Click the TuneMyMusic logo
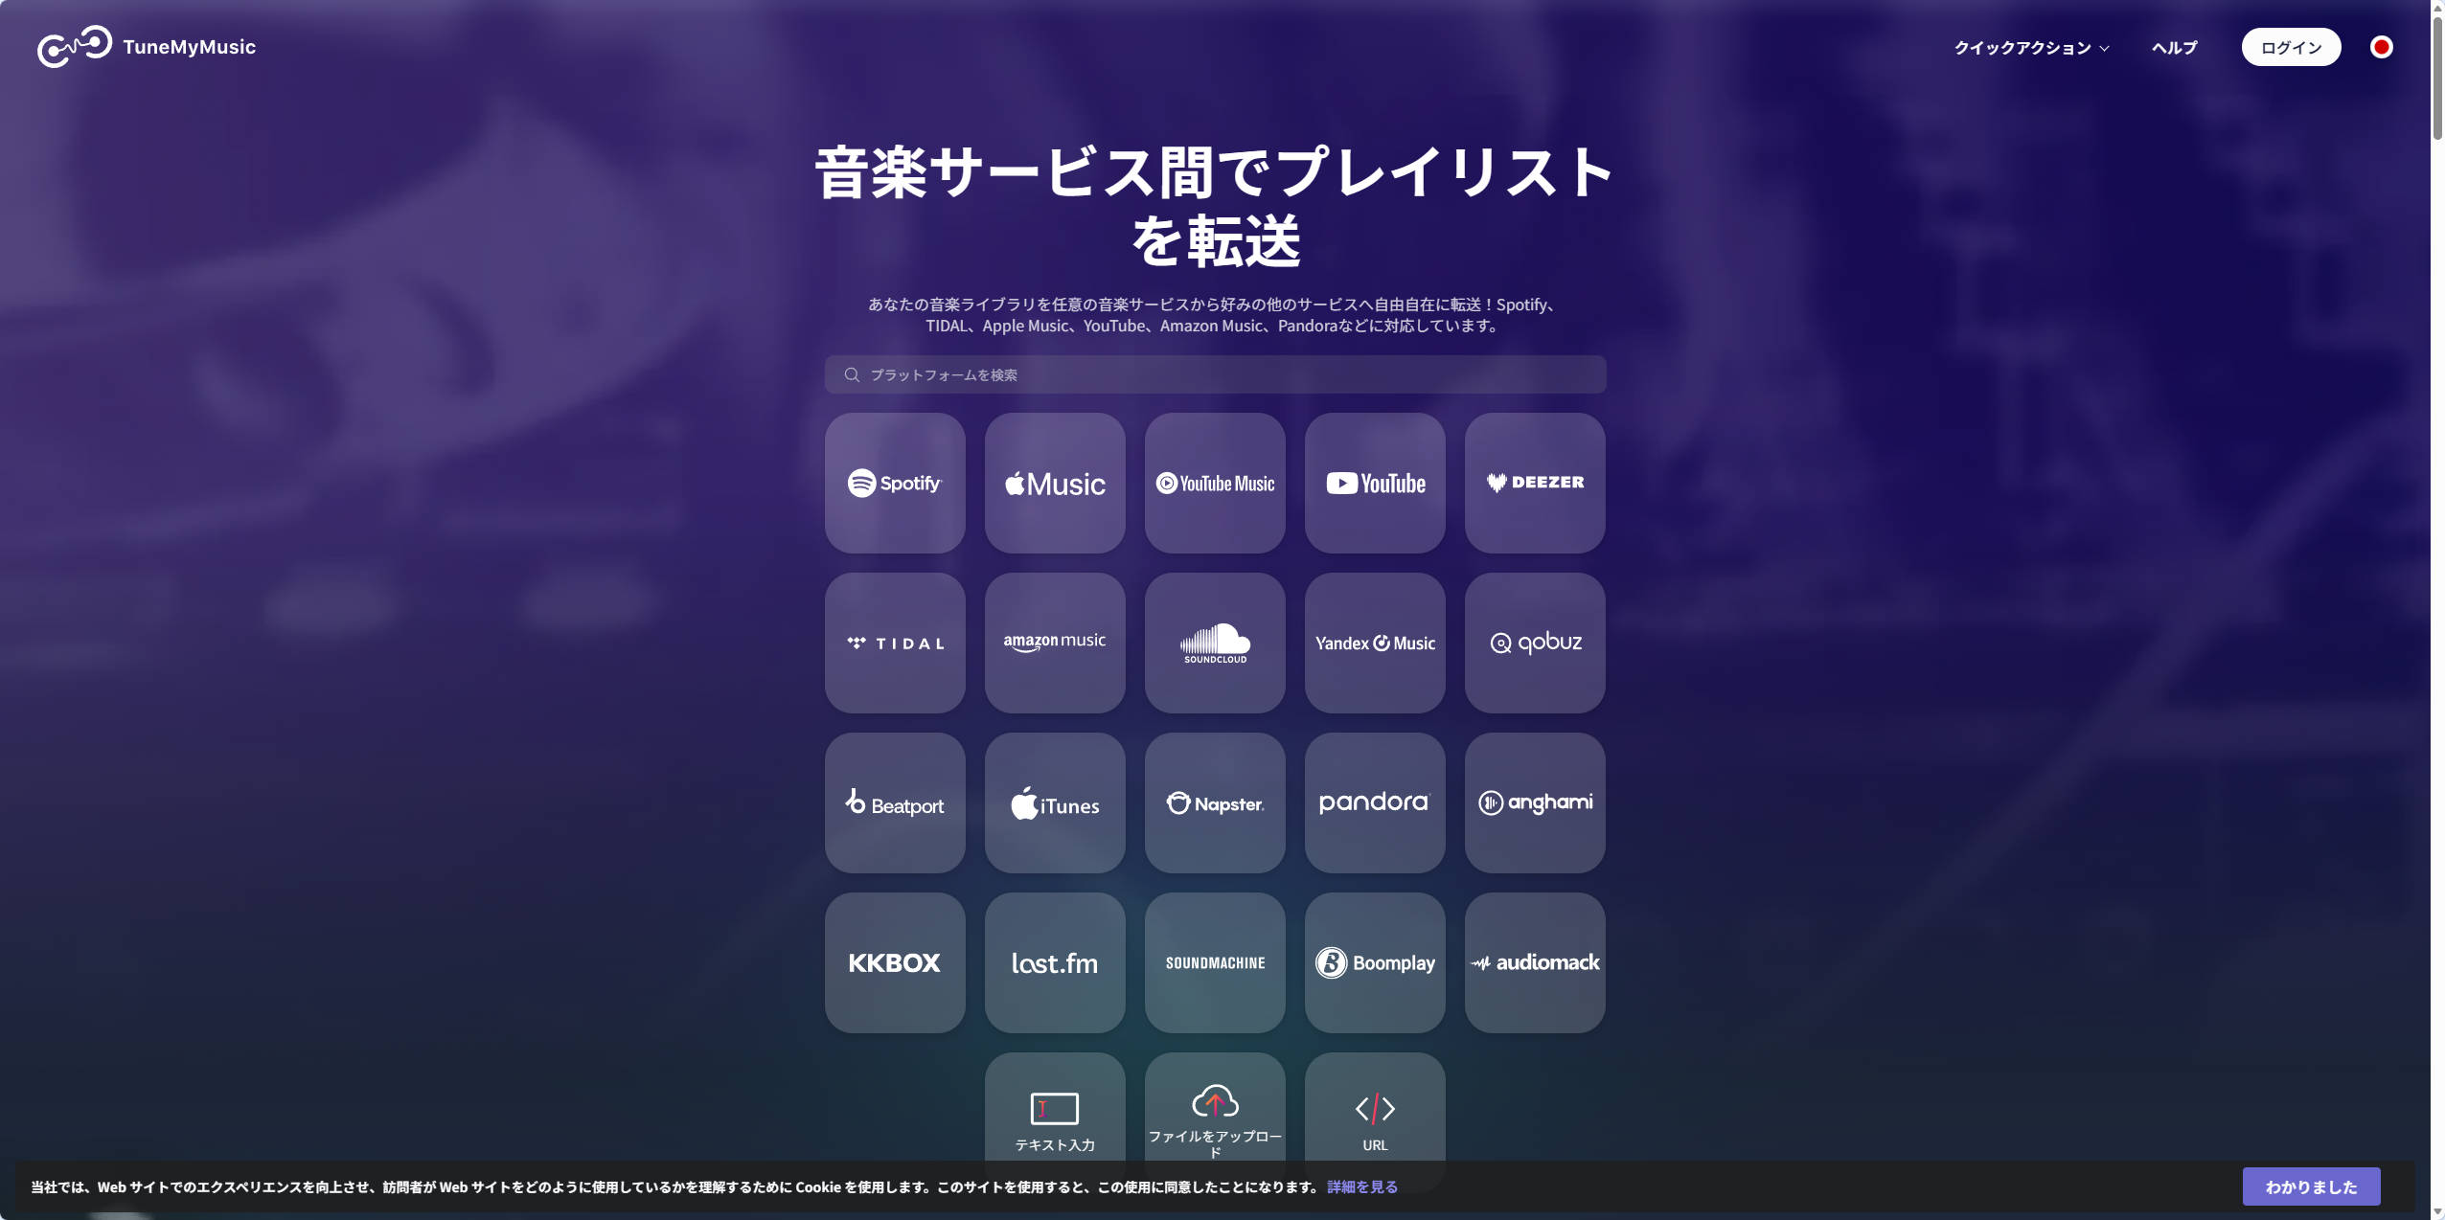This screenshot has height=1220, width=2445. [x=147, y=47]
